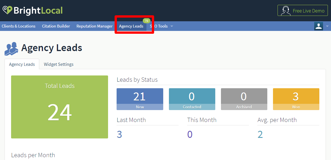The image size is (331, 160).
Task: Click the user avatar icon
Action: [x=318, y=26]
